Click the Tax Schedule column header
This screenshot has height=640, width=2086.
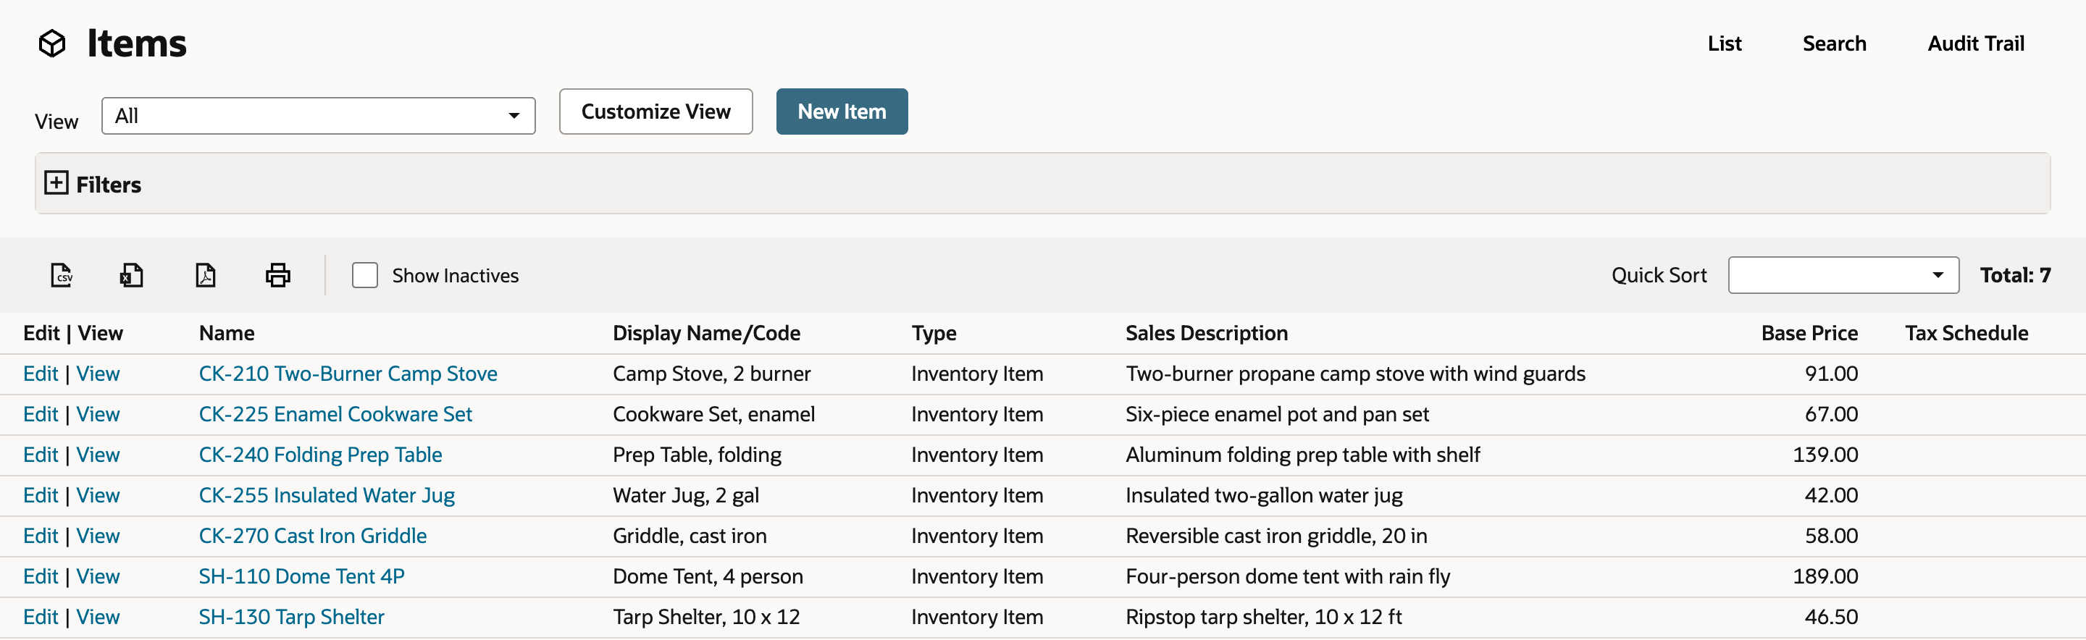pos(1966,333)
